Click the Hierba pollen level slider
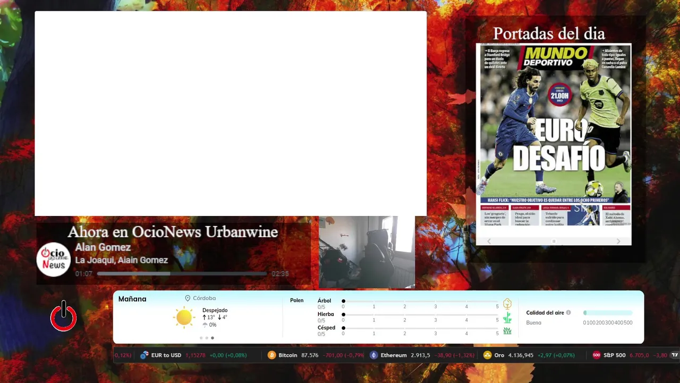 click(x=421, y=314)
